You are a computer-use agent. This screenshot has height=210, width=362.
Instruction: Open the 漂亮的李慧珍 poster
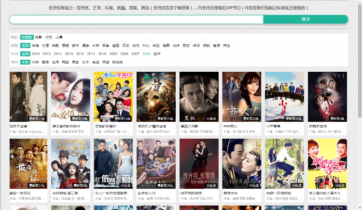tap(113, 97)
